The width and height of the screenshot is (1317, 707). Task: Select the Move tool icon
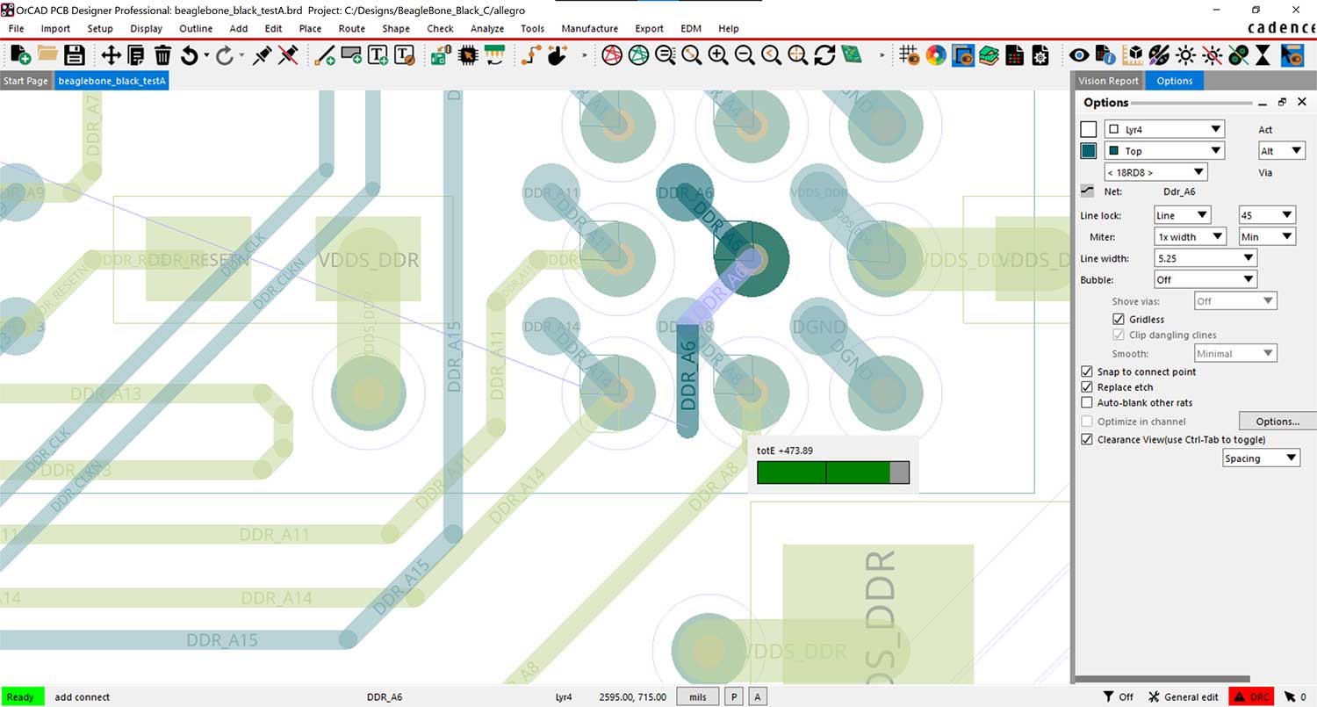click(x=111, y=55)
